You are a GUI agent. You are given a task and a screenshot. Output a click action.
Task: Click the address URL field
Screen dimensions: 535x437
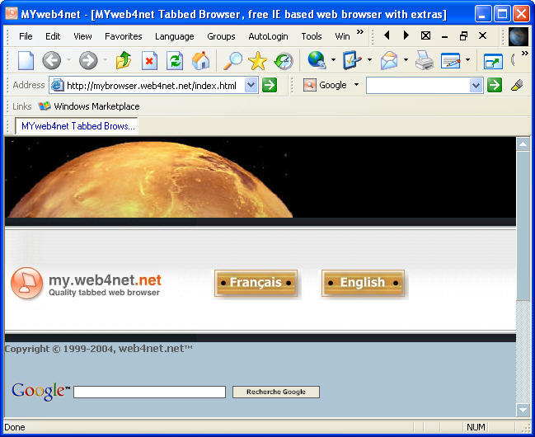point(154,86)
